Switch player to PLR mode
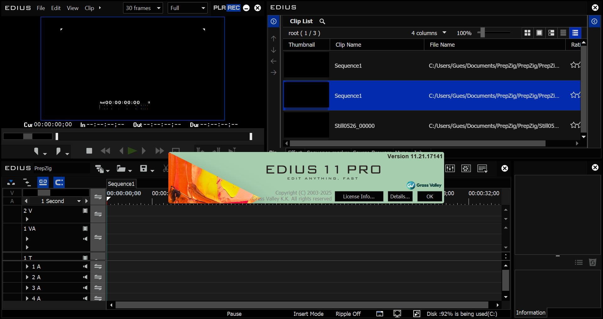 [219, 8]
